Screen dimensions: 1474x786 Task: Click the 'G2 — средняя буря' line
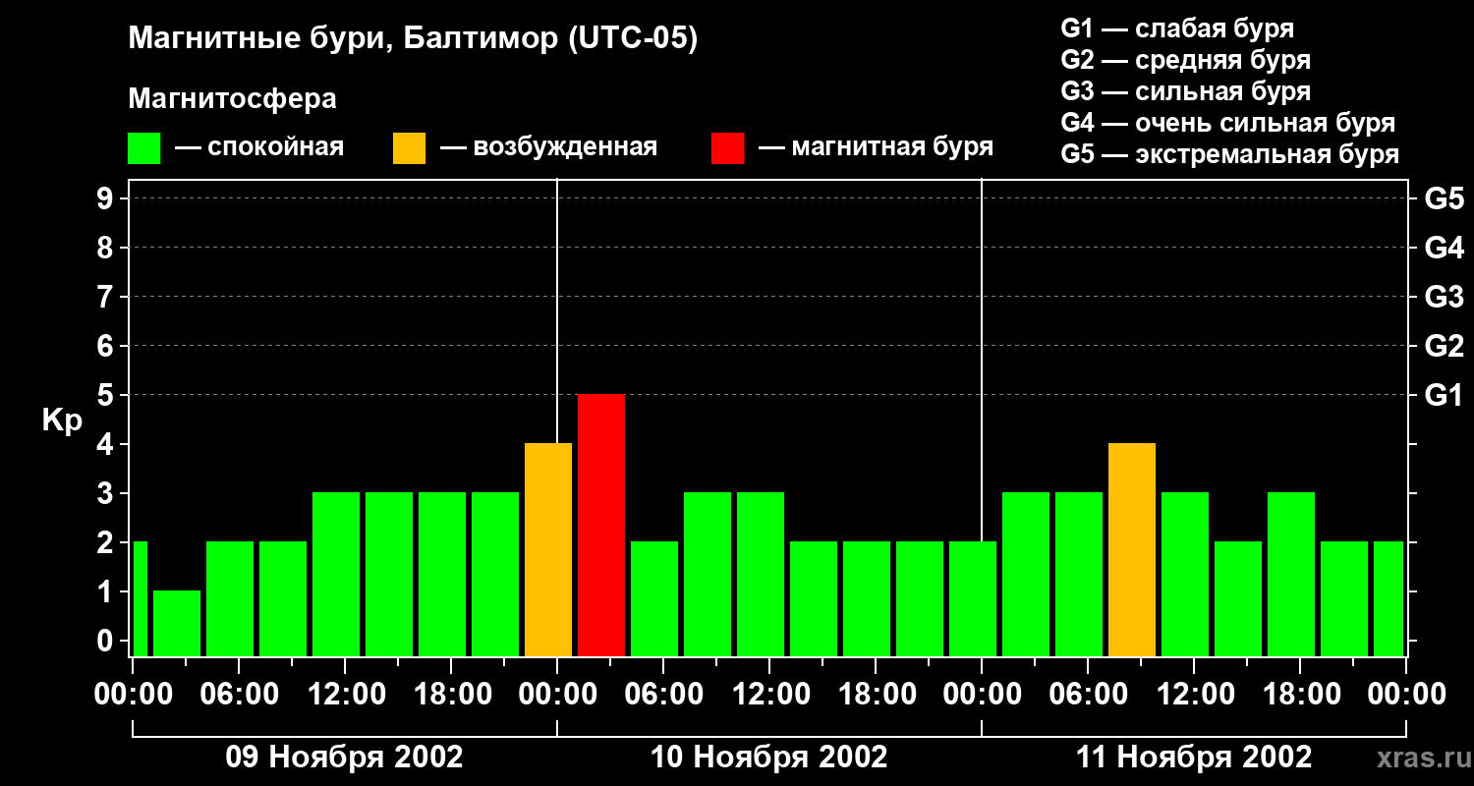click(1185, 60)
